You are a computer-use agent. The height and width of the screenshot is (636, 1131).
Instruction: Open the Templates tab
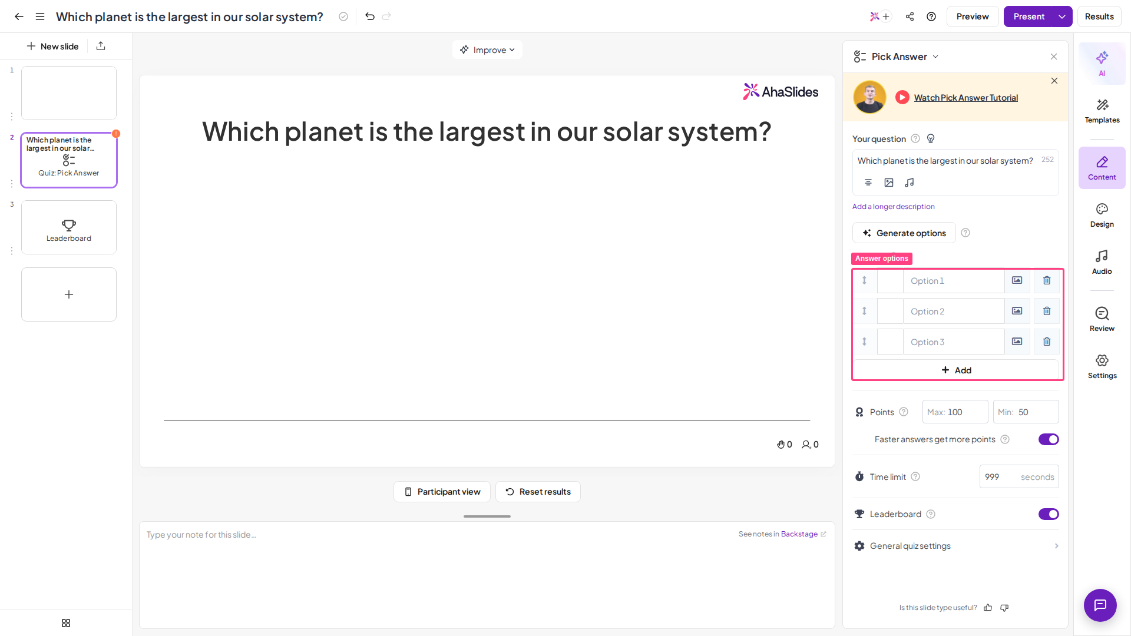tap(1102, 111)
